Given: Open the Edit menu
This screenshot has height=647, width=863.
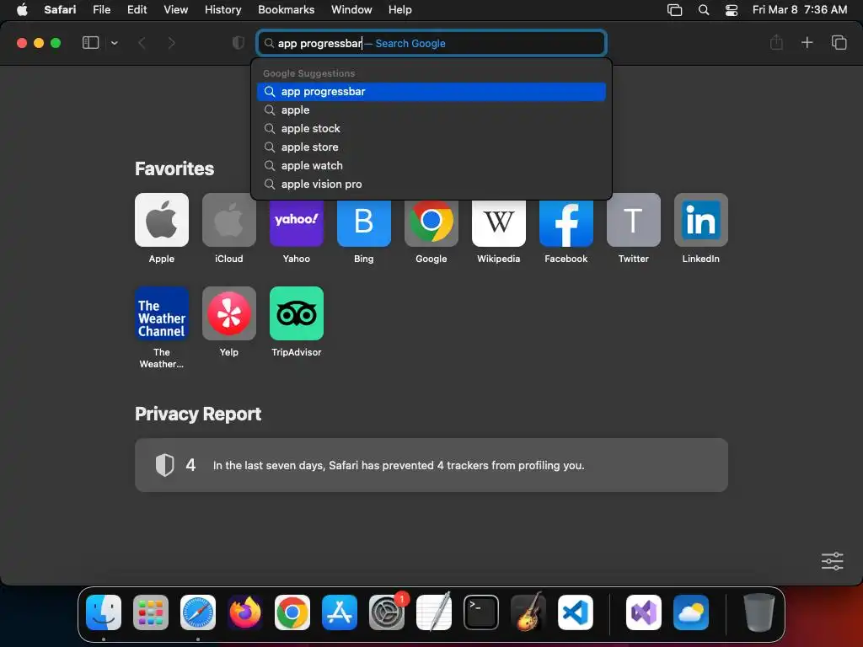Looking at the screenshot, I should coord(137,10).
